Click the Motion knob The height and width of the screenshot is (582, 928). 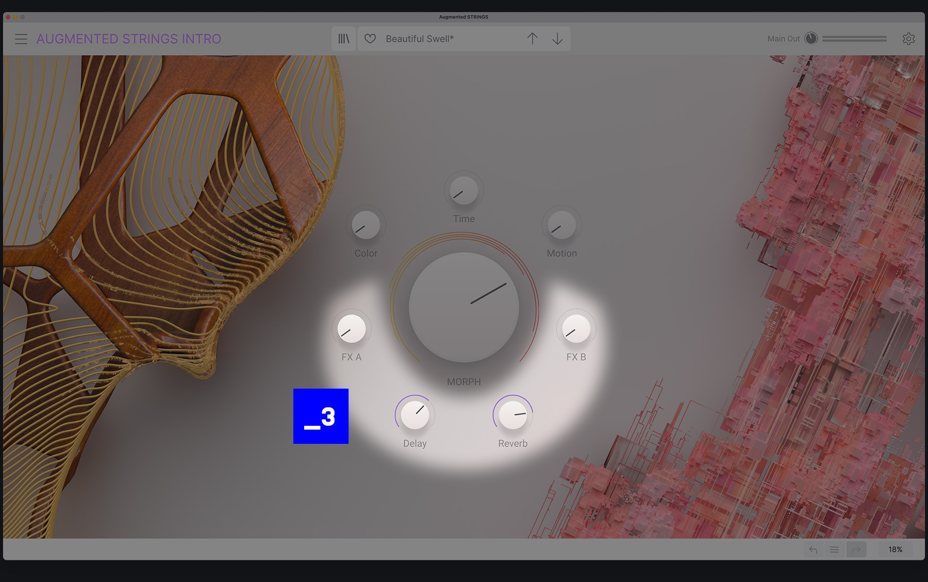562,225
